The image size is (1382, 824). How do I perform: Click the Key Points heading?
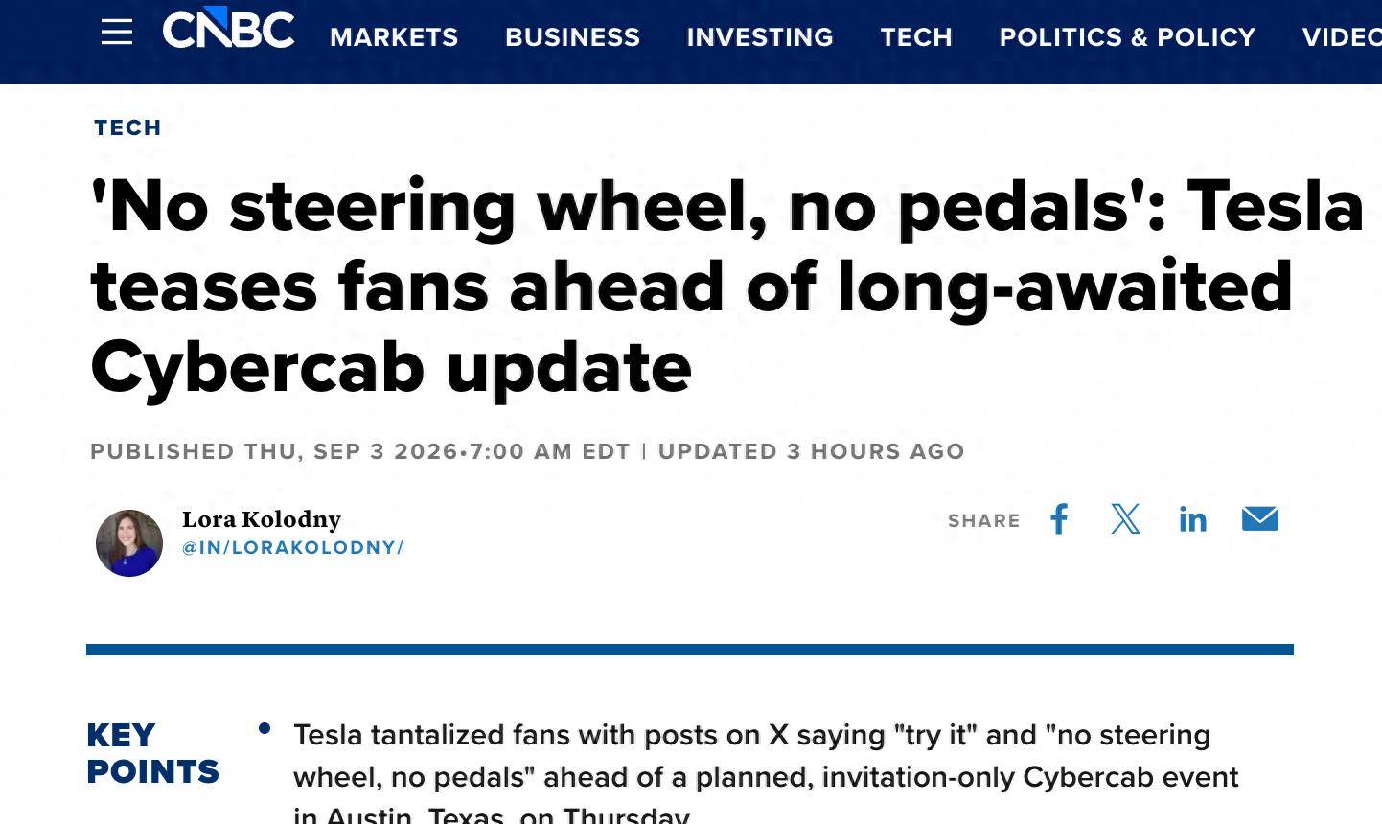point(152,753)
